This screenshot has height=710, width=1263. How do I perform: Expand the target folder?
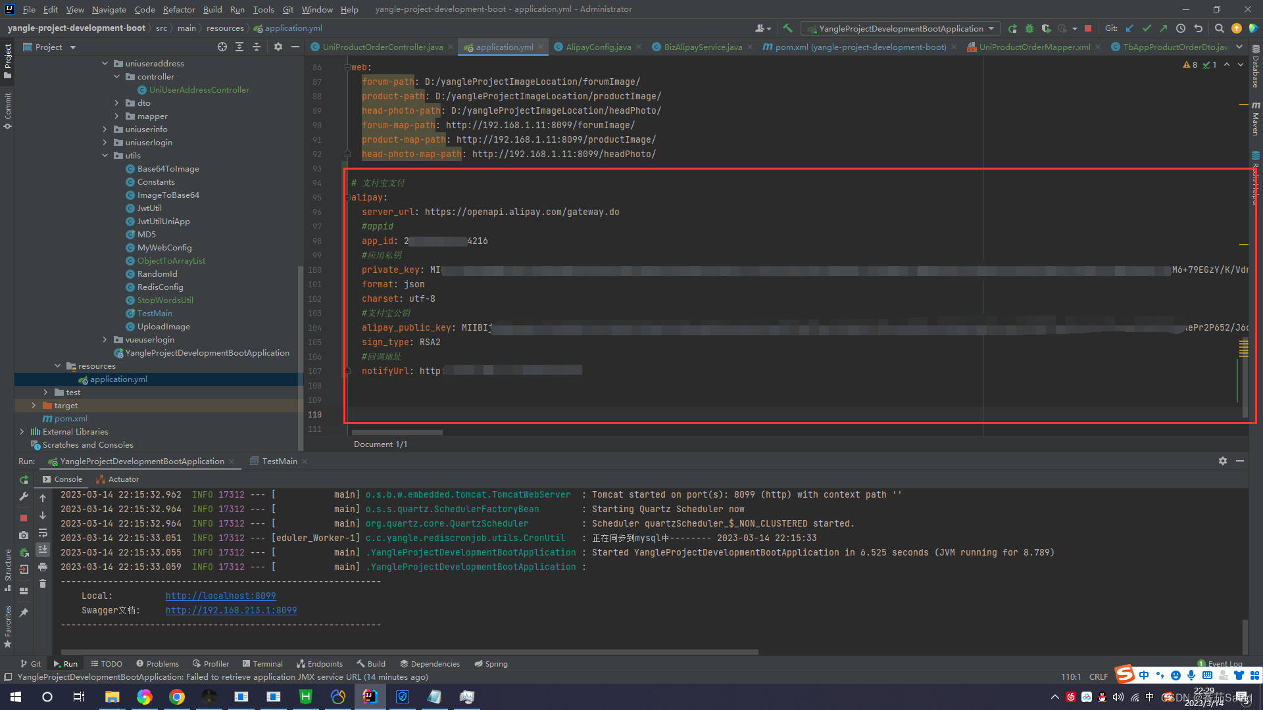[x=34, y=405]
